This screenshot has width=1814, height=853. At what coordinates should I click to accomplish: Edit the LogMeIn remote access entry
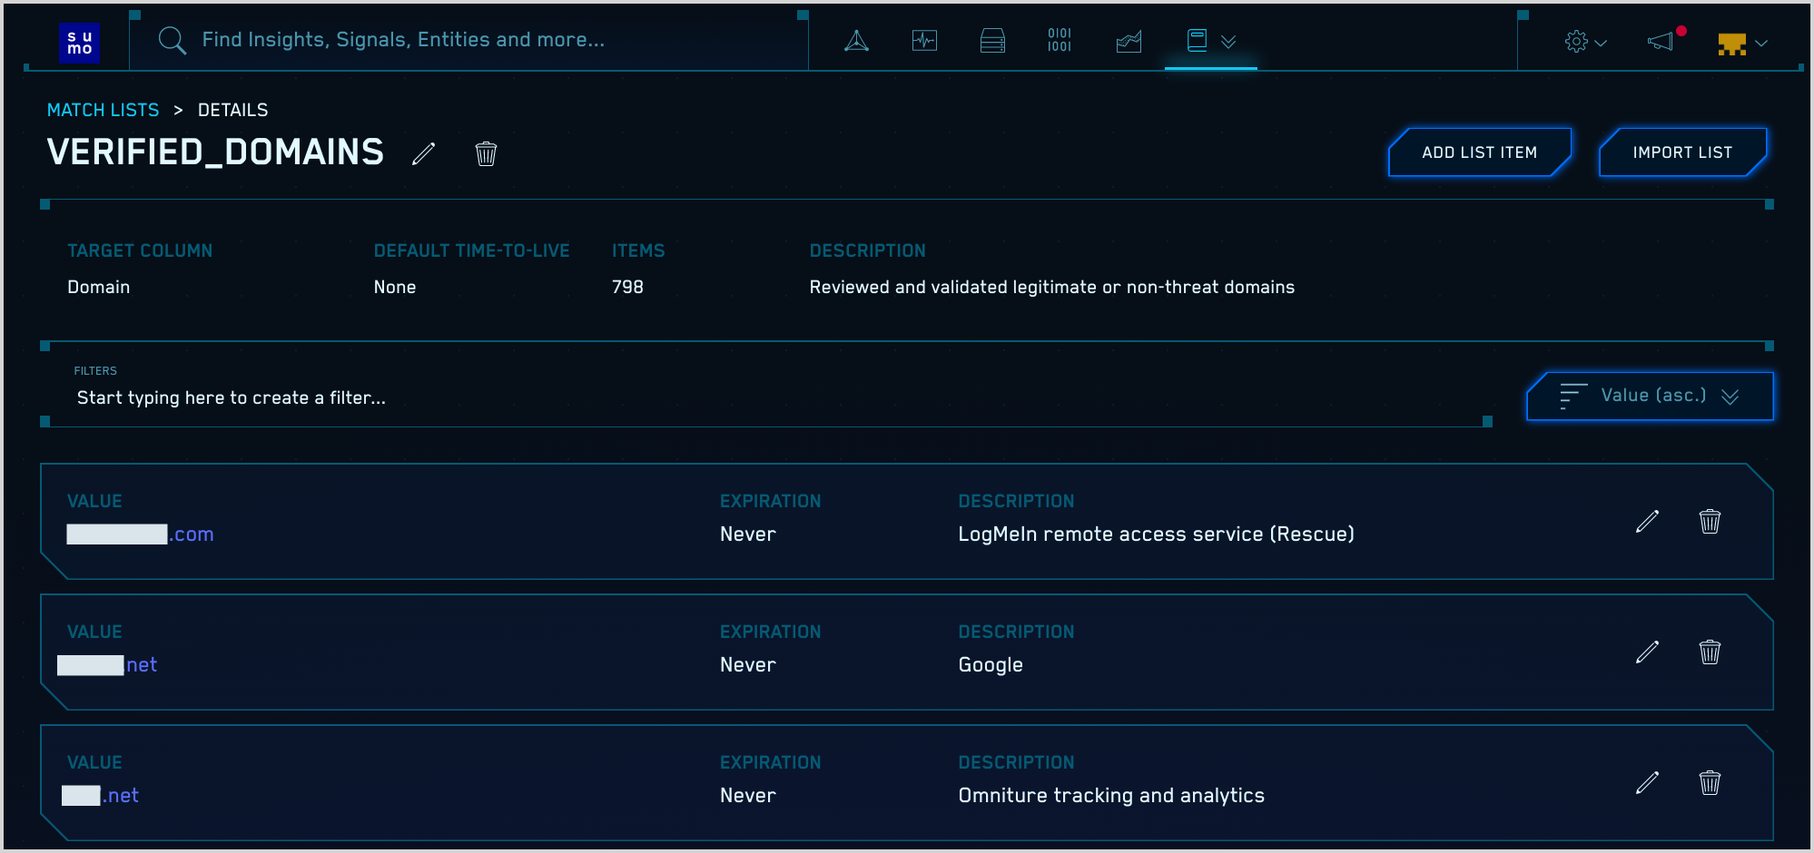click(1647, 521)
